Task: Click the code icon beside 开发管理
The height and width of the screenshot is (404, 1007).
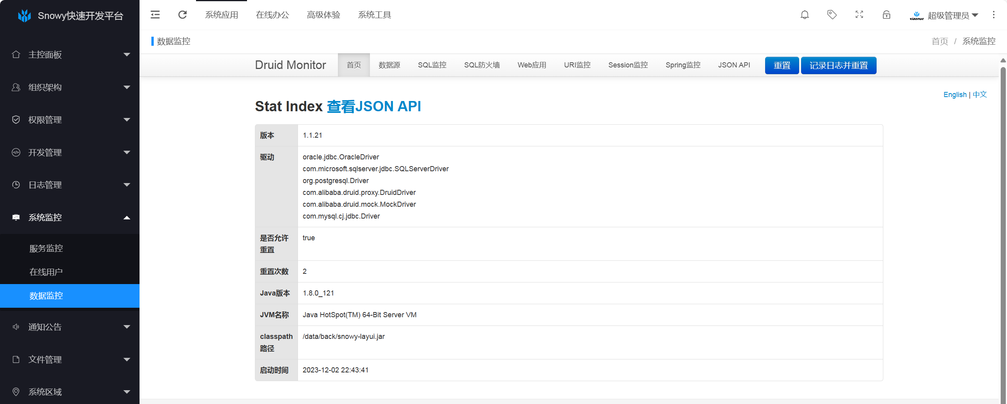Action: coord(16,152)
